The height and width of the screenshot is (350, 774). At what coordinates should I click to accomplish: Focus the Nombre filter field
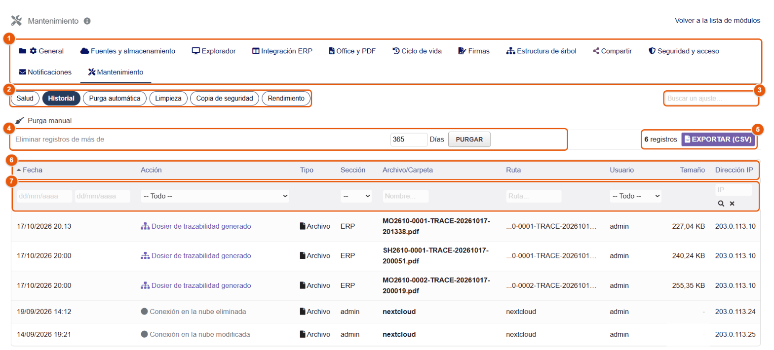[406, 196]
